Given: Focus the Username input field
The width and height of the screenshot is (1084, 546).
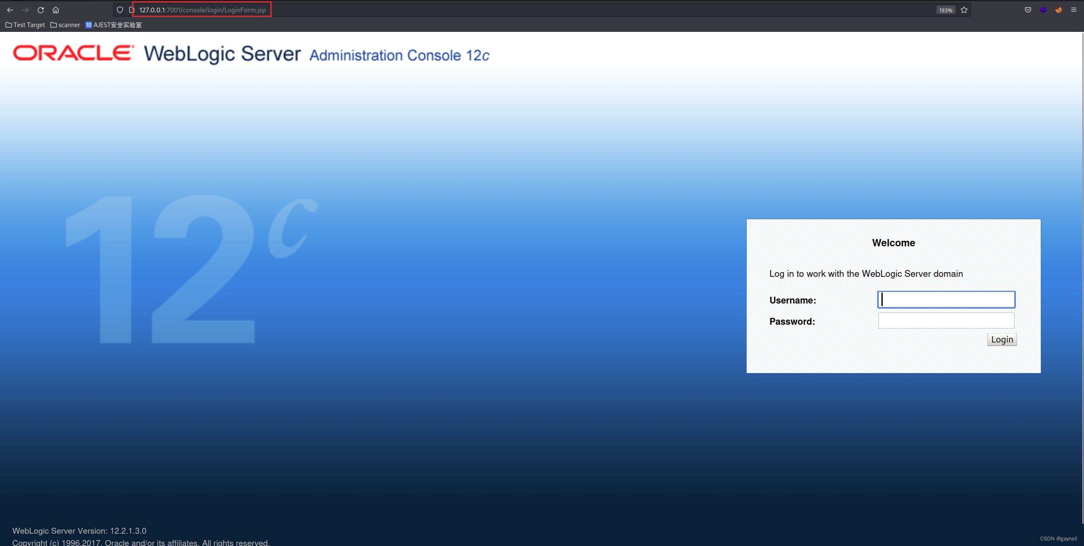Looking at the screenshot, I should coord(946,300).
